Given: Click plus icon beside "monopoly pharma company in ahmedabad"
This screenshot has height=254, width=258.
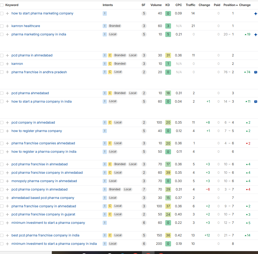Looking at the screenshot, I should tap(7, 181).
